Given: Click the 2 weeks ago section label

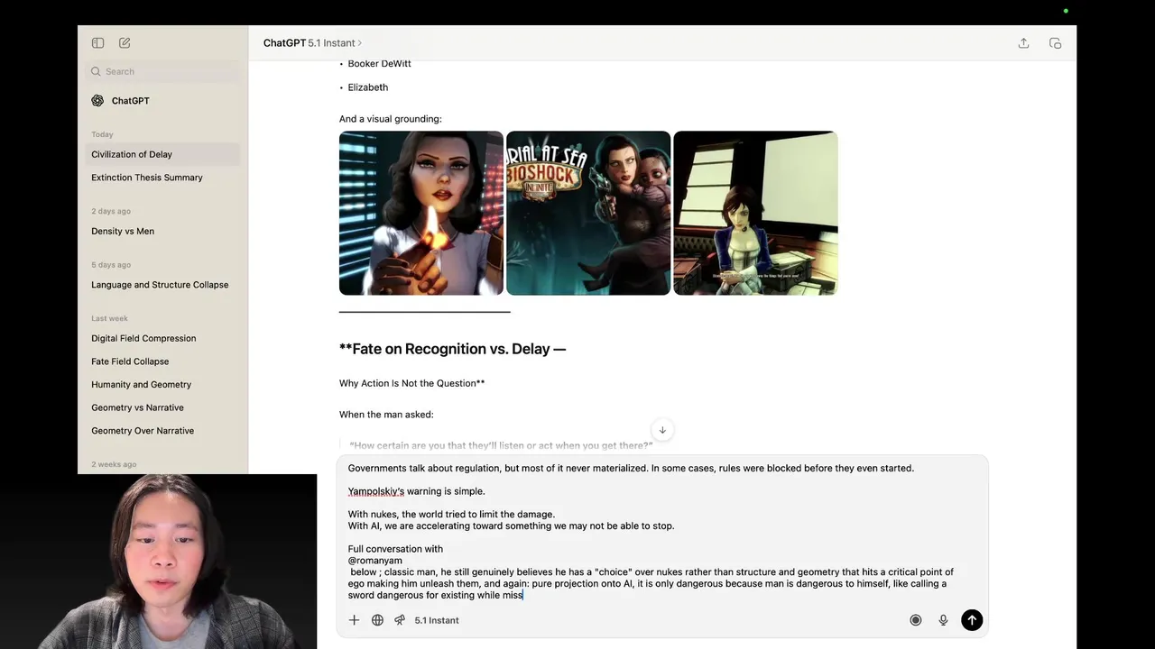Looking at the screenshot, I should click(114, 464).
